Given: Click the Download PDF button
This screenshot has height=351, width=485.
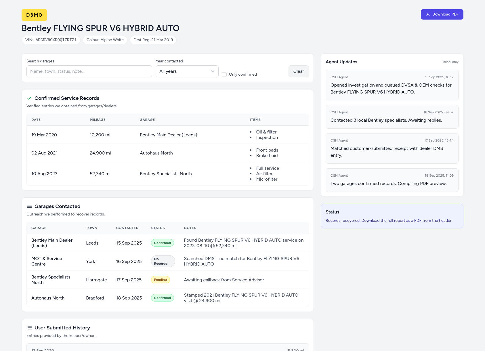Looking at the screenshot, I should click(x=442, y=14).
